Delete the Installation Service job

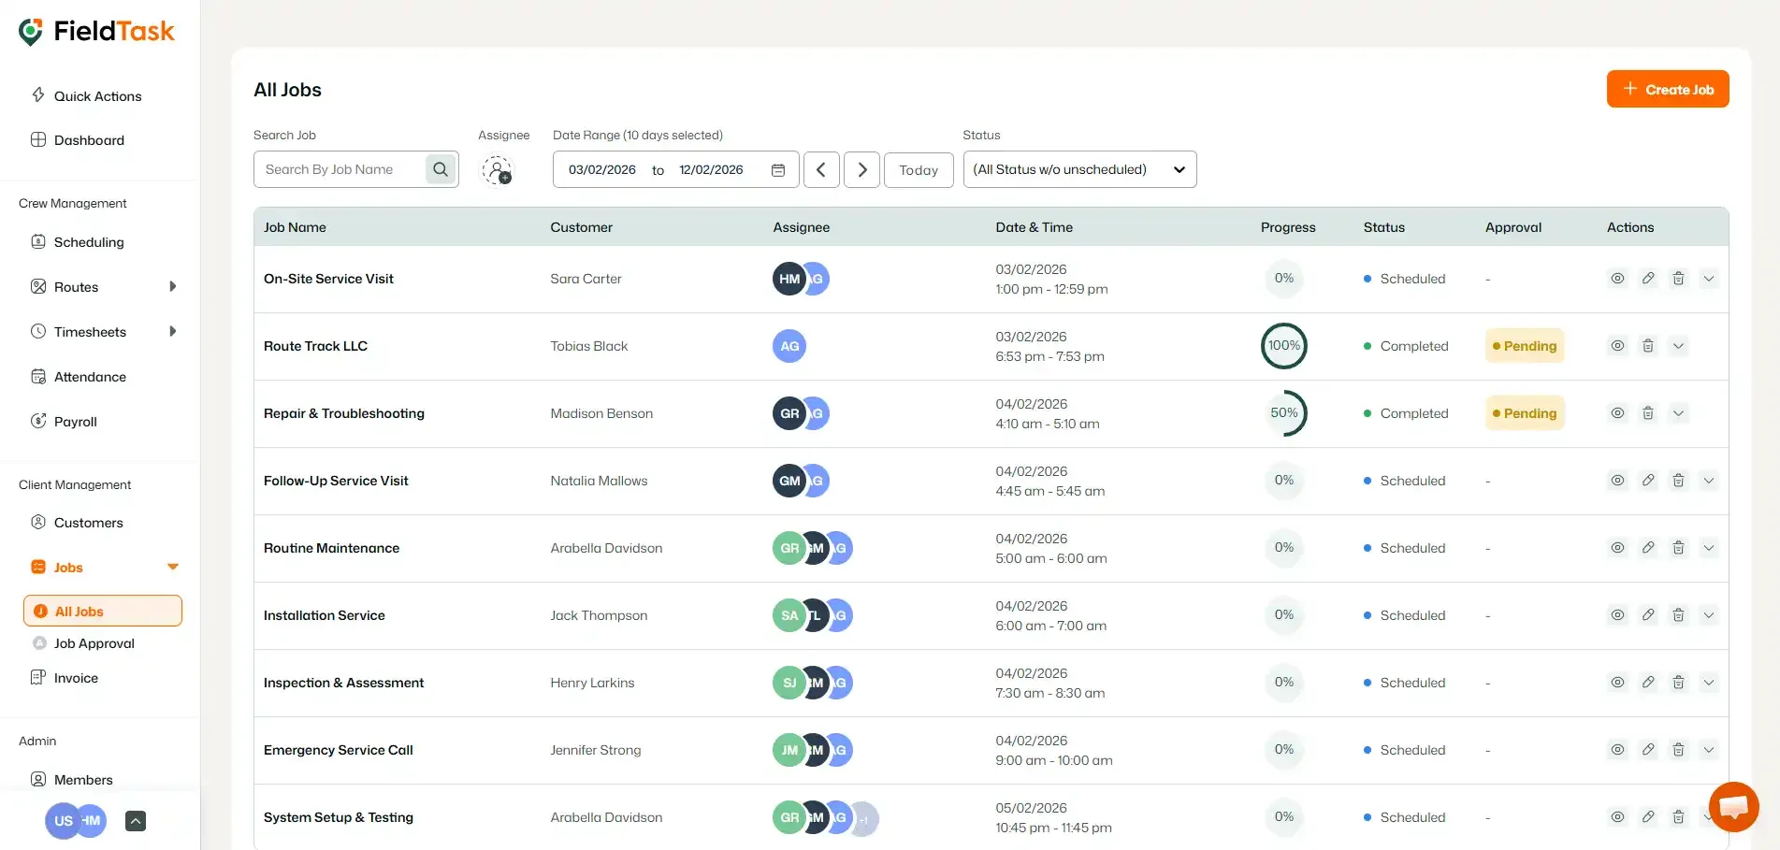(1678, 615)
